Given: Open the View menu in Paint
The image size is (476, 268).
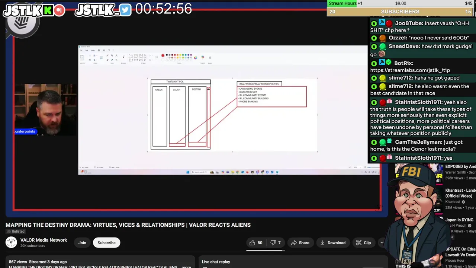Looking at the screenshot, I should click(93, 50).
